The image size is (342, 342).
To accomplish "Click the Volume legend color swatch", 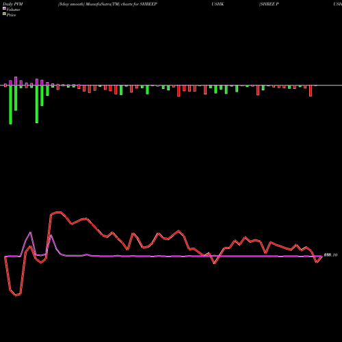I will [4, 9].
